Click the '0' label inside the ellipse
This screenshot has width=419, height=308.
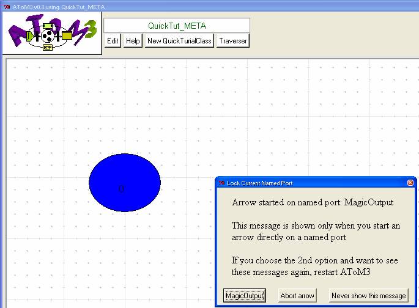click(x=121, y=189)
